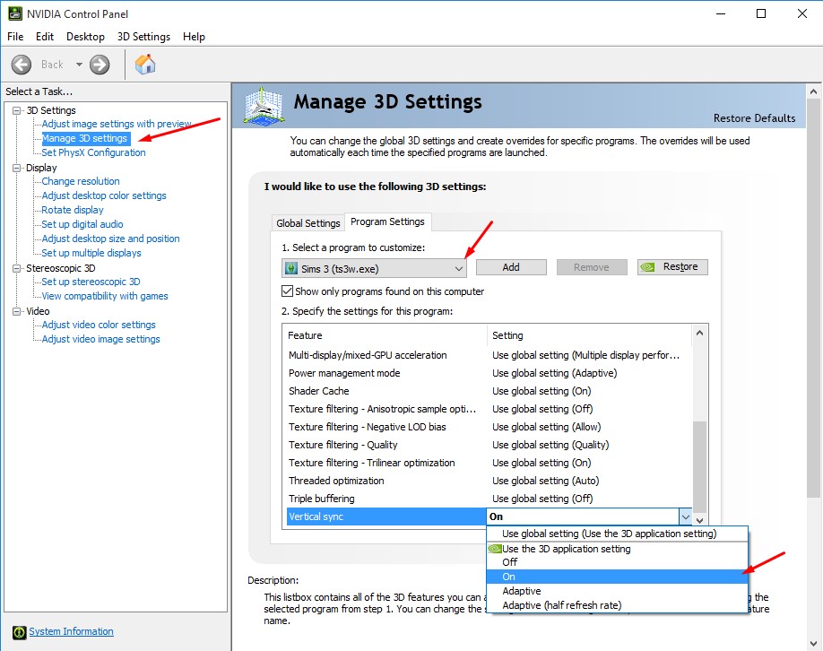Image resolution: width=823 pixels, height=651 pixels.
Task: Open the System Information link
Action: point(71,631)
